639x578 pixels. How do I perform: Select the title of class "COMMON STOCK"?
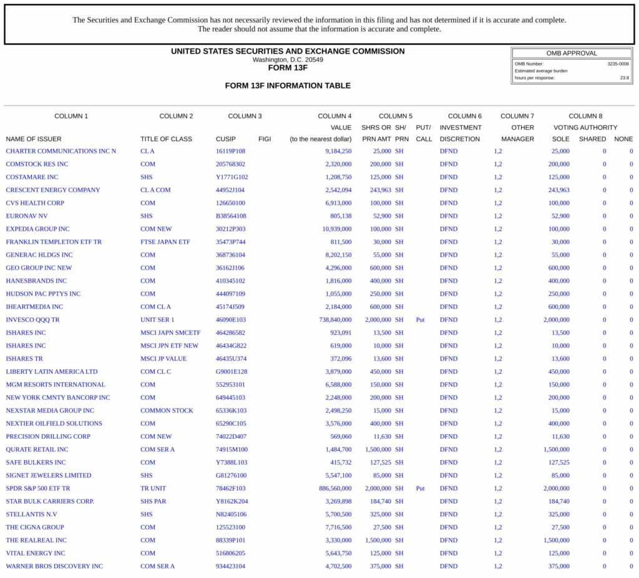[x=167, y=411]
